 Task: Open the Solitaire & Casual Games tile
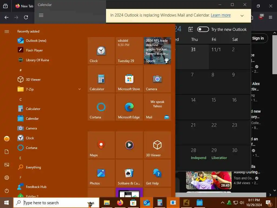[x=129, y=173]
